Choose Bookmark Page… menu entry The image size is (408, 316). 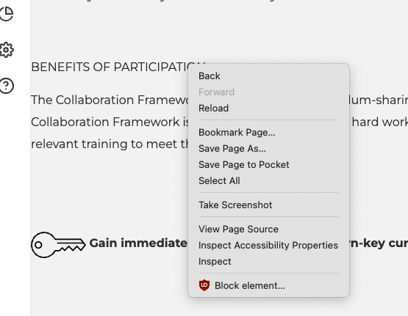click(x=268, y=132)
